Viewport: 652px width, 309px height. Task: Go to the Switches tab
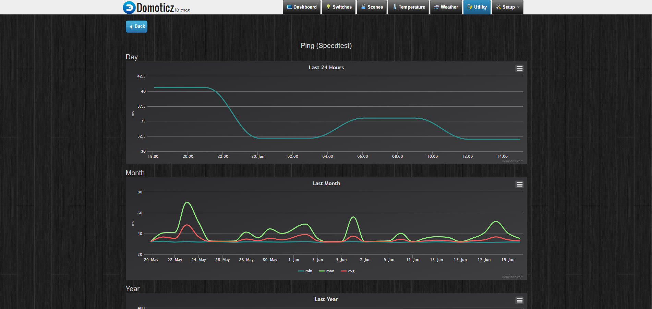click(339, 7)
